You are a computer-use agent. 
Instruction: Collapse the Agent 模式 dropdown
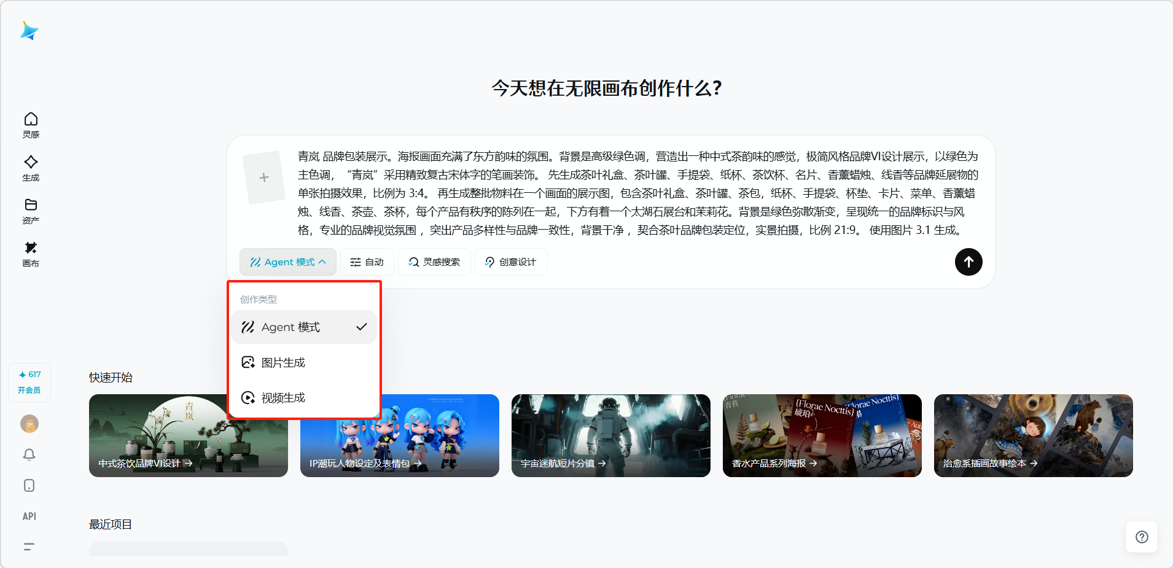[287, 262]
